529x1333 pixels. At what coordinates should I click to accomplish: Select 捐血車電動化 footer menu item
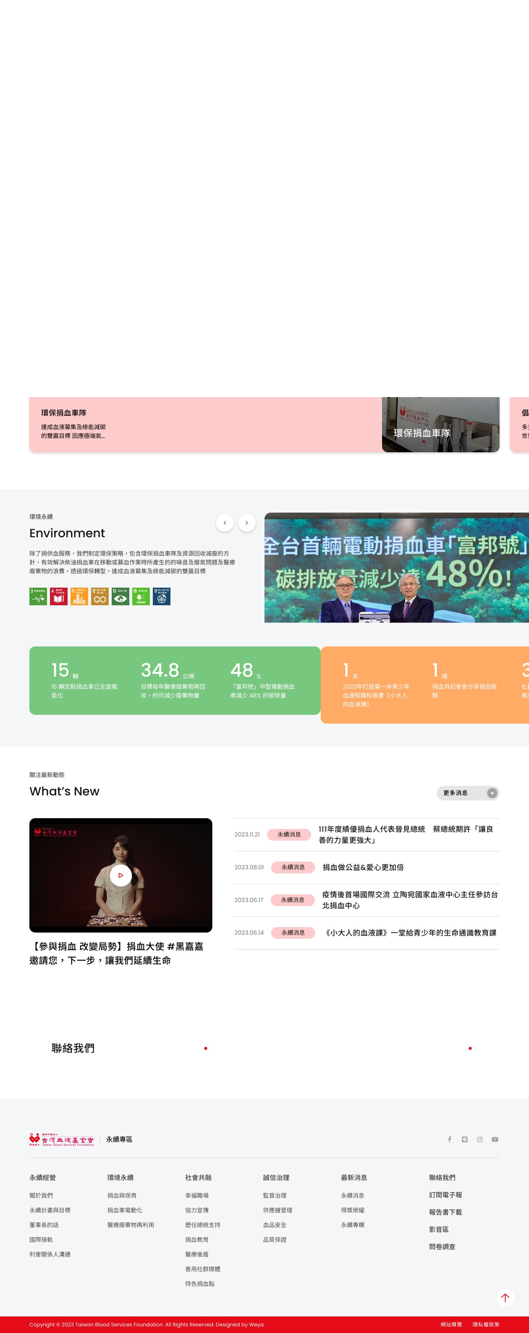tap(125, 1210)
